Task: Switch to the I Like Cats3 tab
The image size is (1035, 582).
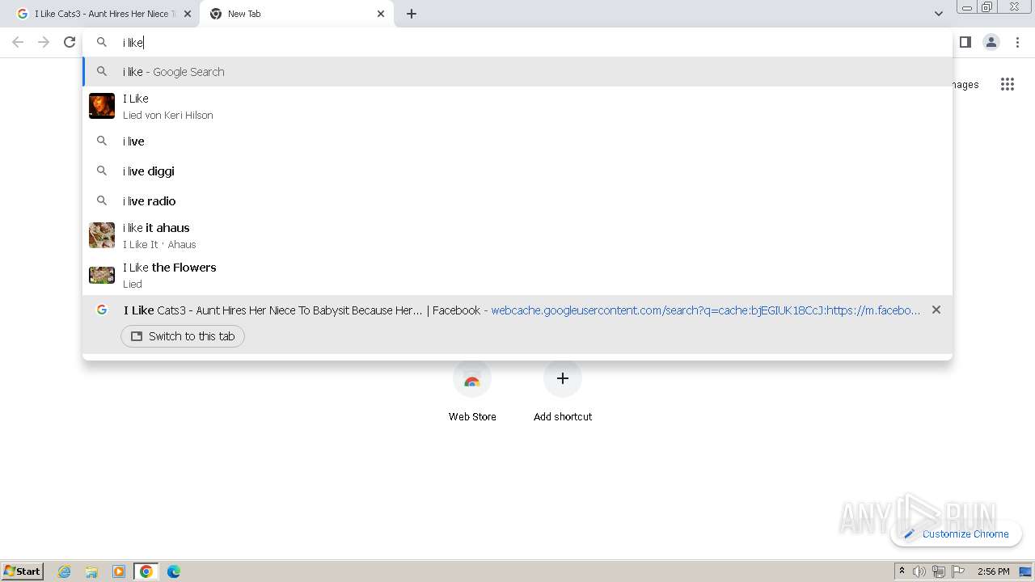Action: [103, 14]
